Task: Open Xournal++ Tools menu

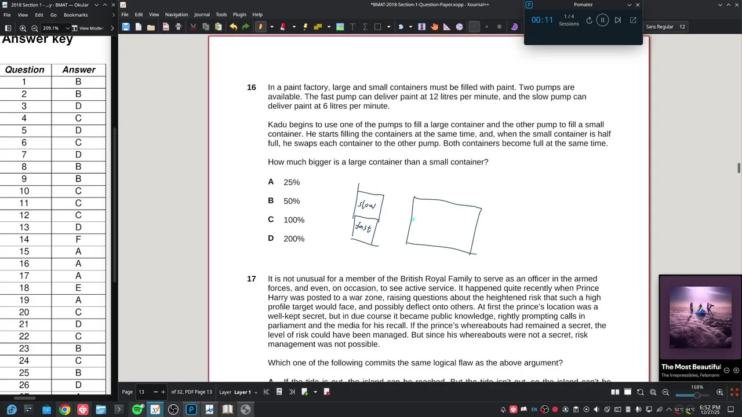Action: click(x=221, y=14)
